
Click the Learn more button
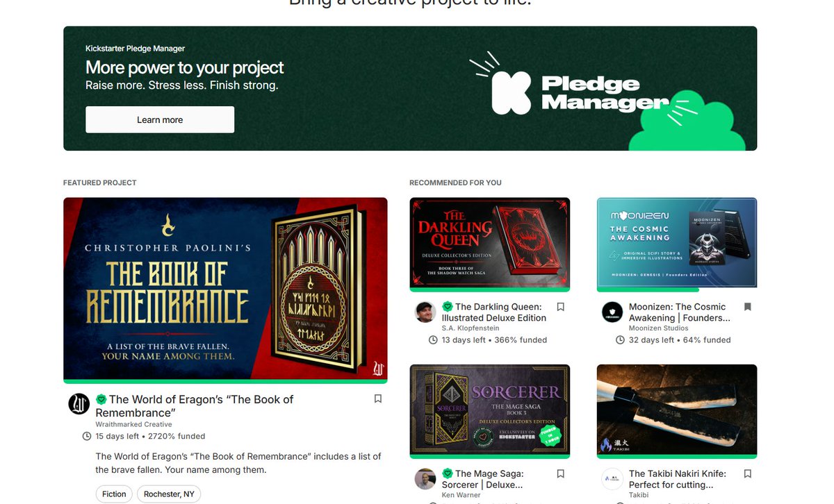[x=160, y=119]
